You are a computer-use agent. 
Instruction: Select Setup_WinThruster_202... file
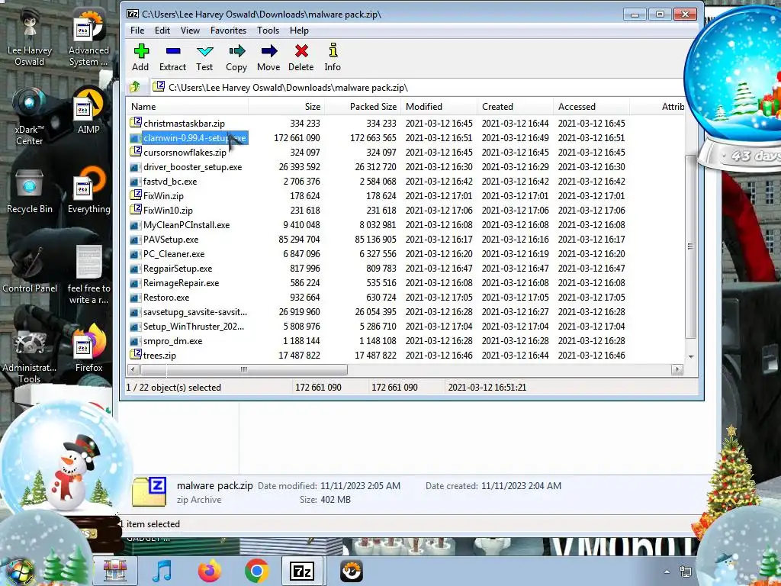194,327
